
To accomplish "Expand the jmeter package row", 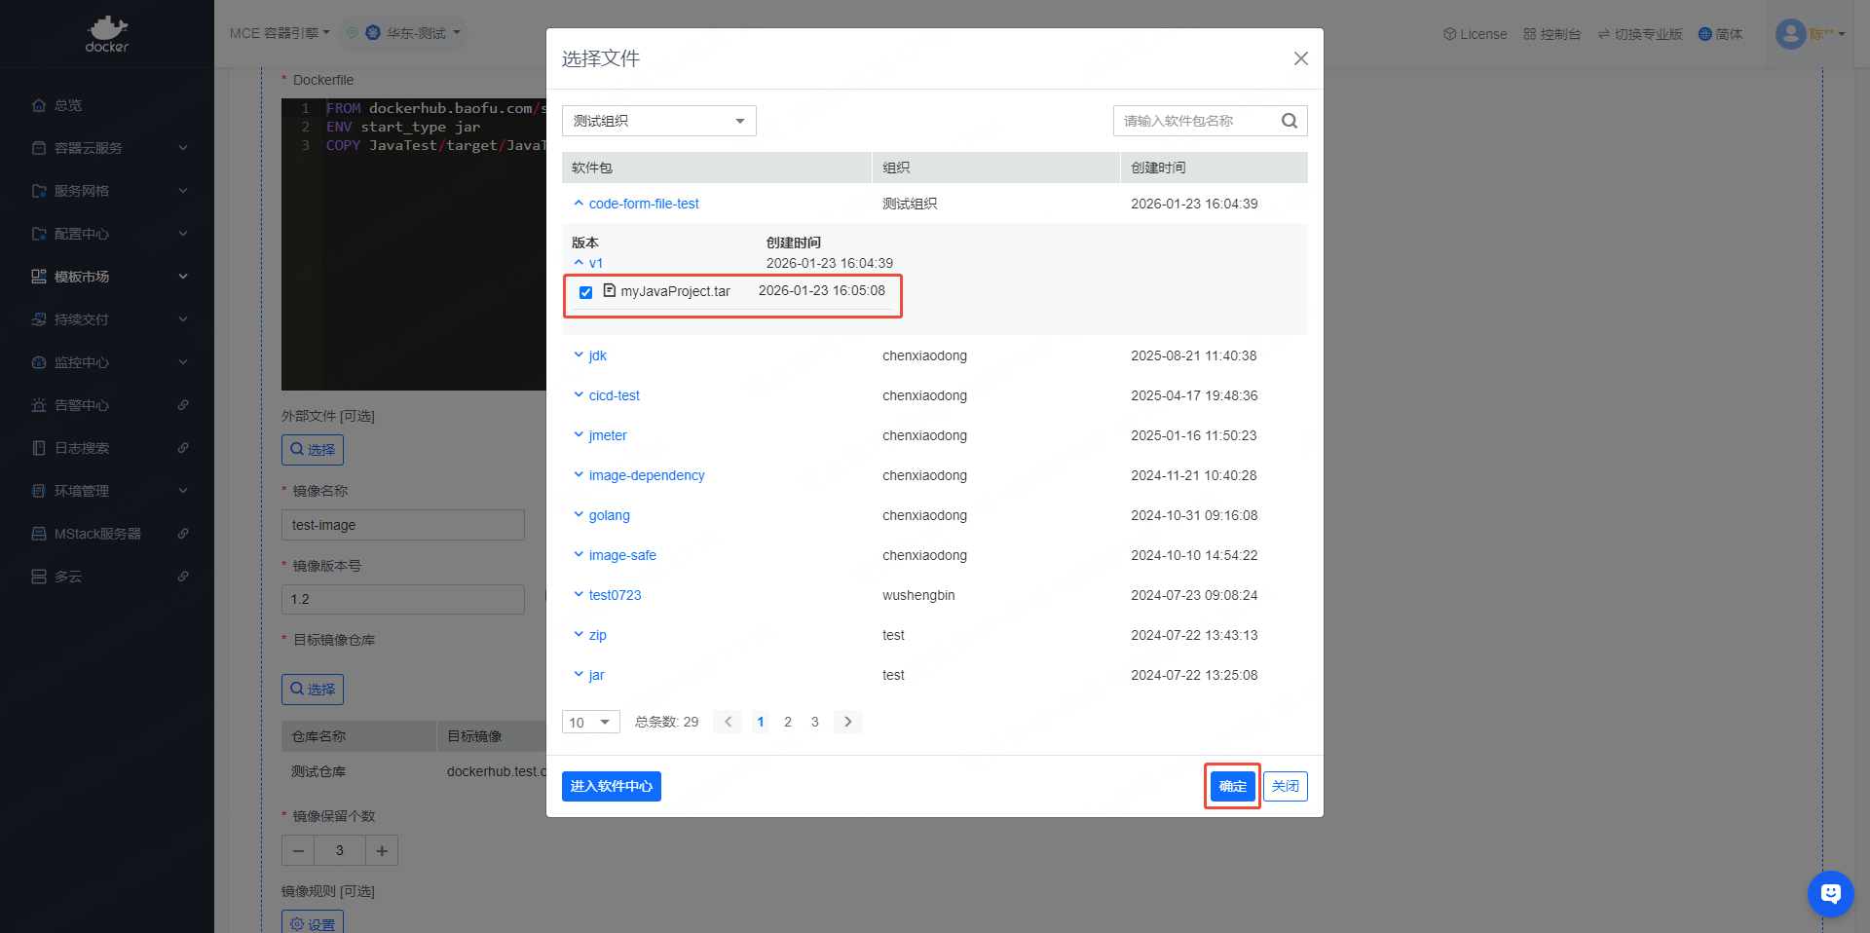I will pyautogui.click(x=579, y=435).
